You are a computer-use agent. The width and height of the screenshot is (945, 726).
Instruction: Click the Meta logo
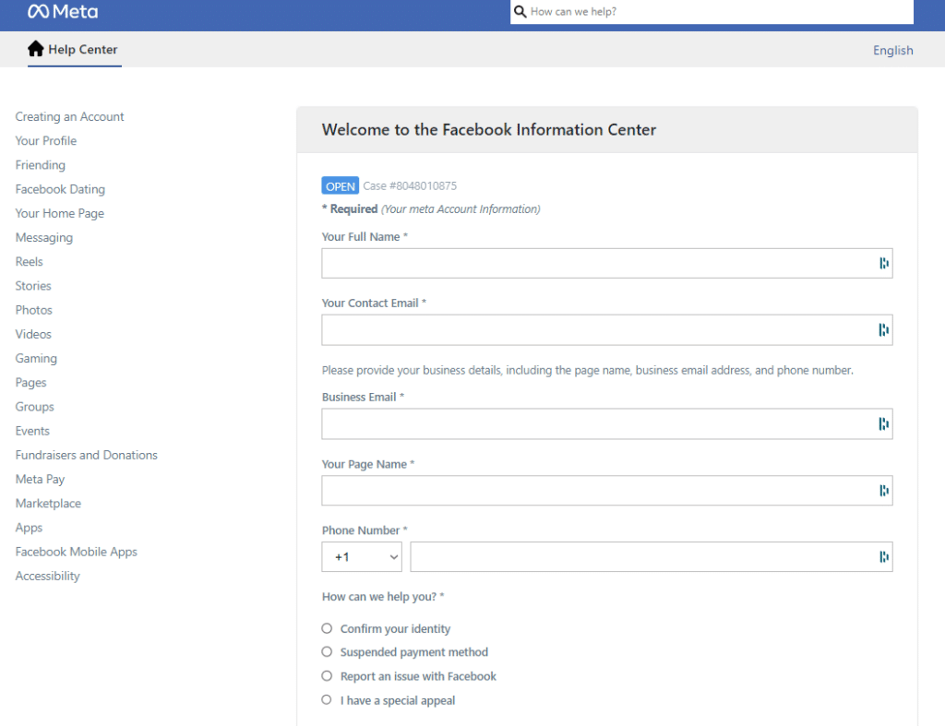click(63, 11)
